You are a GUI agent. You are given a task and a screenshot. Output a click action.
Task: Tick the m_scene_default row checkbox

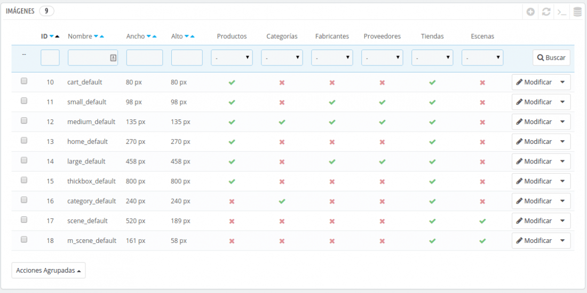[24, 239]
